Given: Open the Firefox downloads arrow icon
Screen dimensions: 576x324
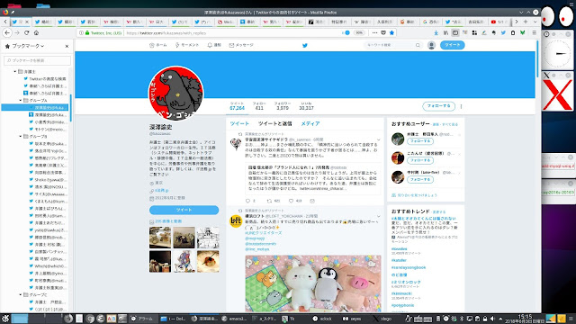Looking at the screenshot, I should 436,32.
